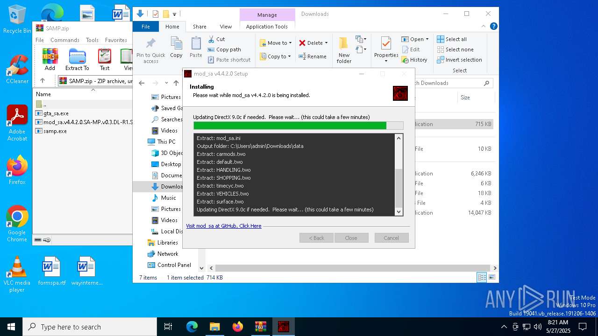This screenshot has width=598, height=336.
Task: Click taskbar search box
Action: 90,327
